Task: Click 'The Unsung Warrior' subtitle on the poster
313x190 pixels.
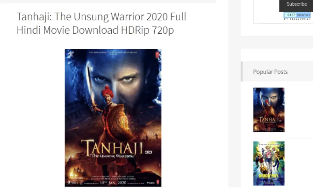Action: click(x=112, y=156)
